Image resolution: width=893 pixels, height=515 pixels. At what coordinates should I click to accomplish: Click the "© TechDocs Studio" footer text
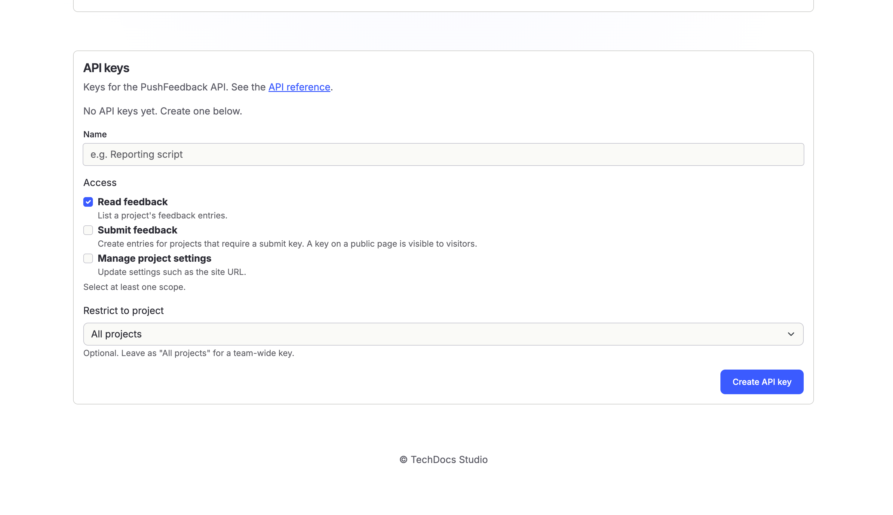[443, 459]
